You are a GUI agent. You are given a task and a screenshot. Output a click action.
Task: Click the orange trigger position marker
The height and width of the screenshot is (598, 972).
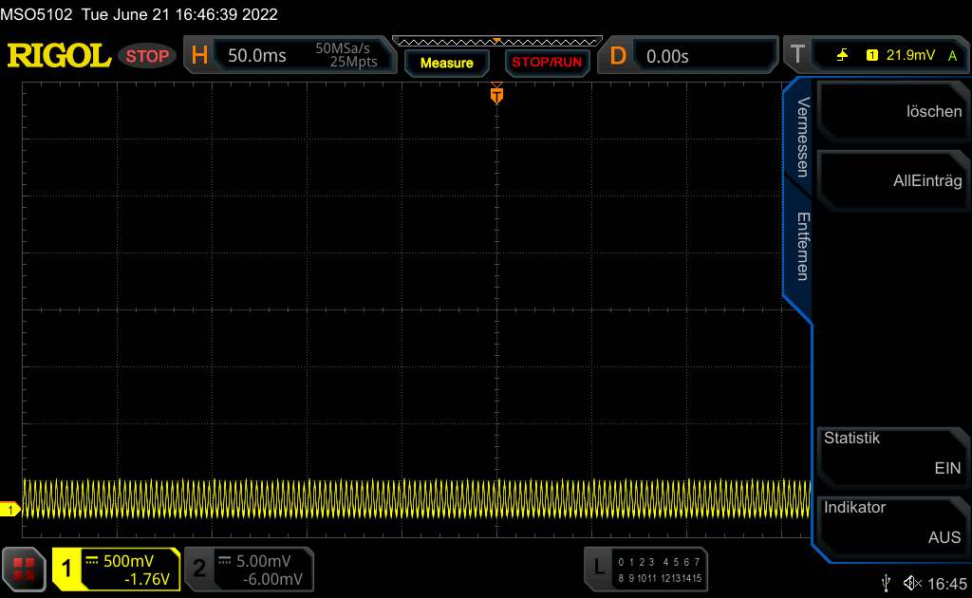pyautogui.click(x=496, y=95)
